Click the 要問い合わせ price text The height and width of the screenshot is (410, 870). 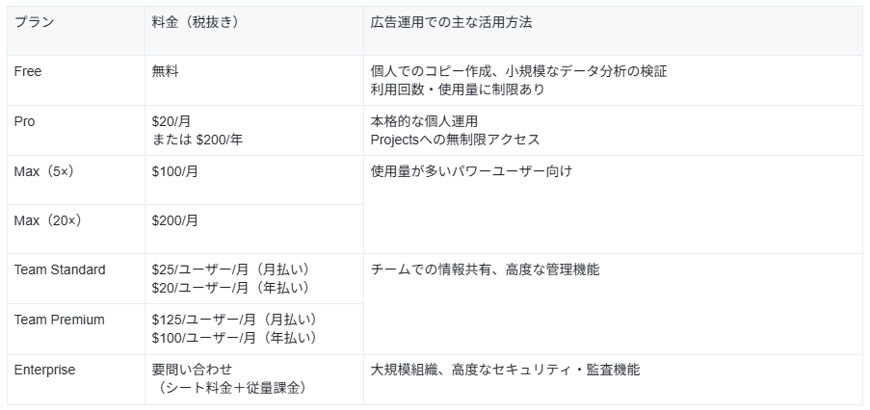(192, 370)
